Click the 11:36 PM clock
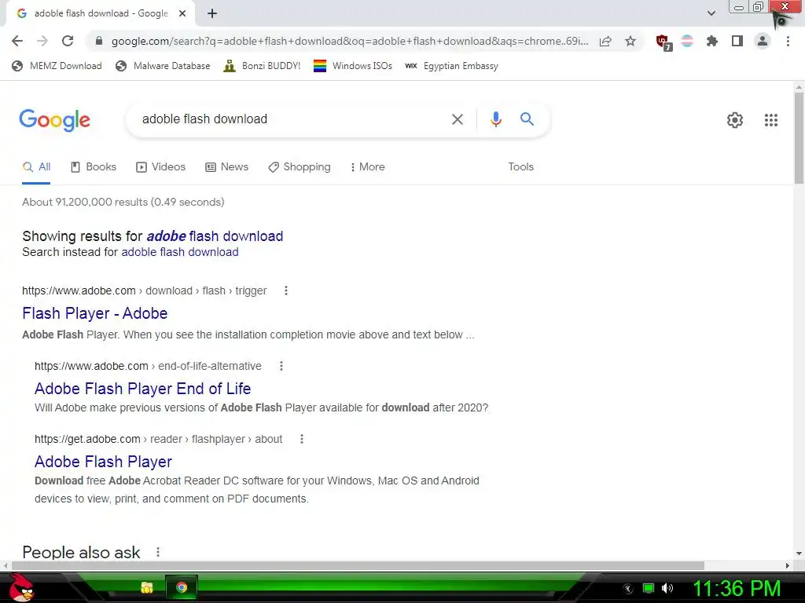805x603 pixels. (737, 589)
